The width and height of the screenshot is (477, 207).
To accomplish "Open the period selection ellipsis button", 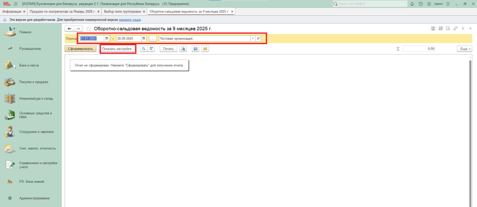I will 153,39.
